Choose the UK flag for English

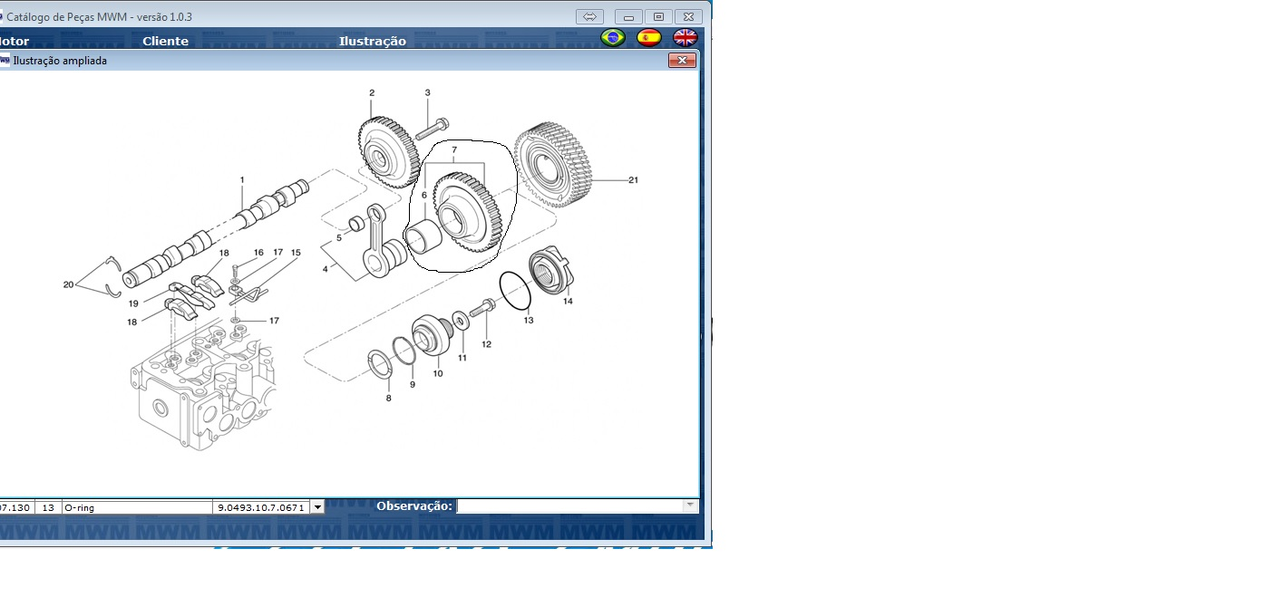(685, 38)
